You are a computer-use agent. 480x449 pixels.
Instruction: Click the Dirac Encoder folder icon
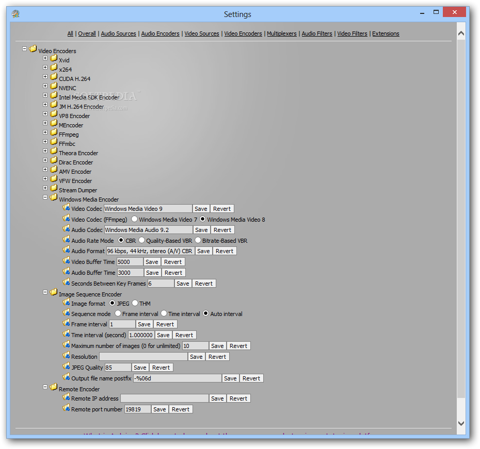[54, 160]
